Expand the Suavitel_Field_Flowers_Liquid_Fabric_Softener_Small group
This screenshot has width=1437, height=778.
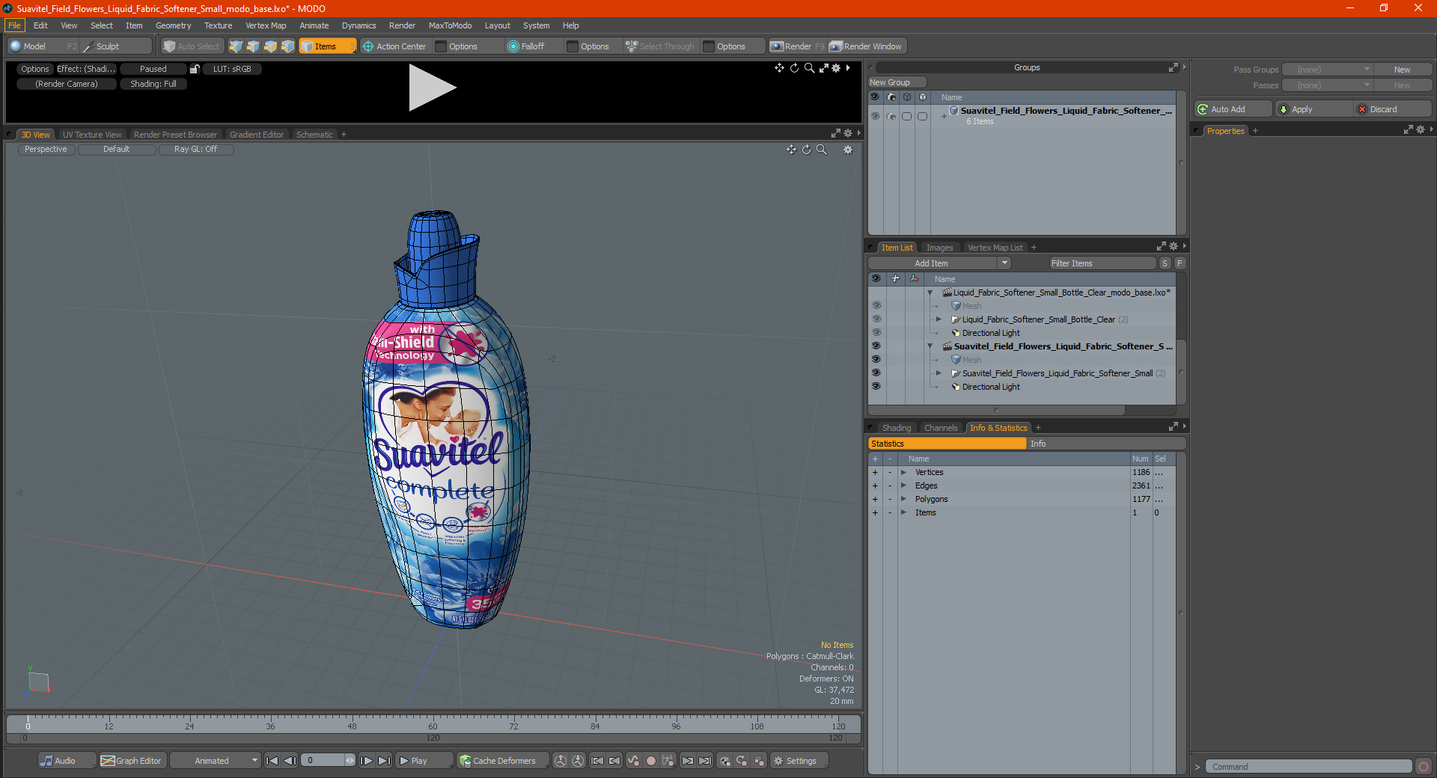939,373
